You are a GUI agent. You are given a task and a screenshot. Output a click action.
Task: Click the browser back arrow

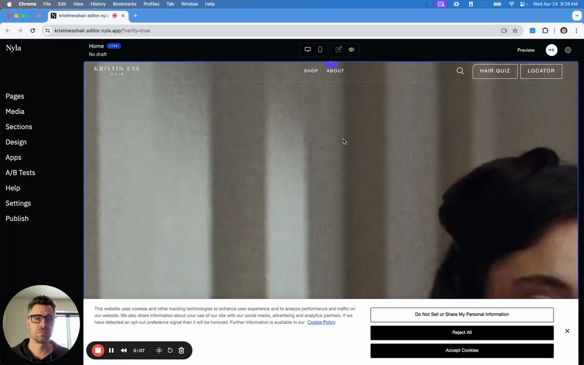pyautogui.click(x=8, y=31)
